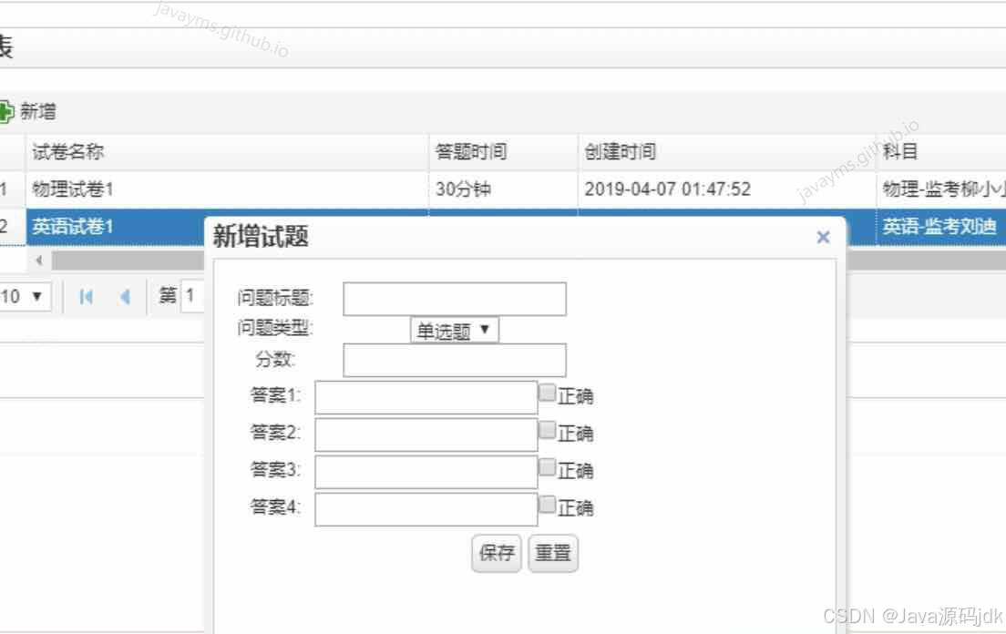Image resolution: width=1006 pixels, height=634 pixels.
Task: Open the page size 10 dropdown
Action: coord(23,296)
